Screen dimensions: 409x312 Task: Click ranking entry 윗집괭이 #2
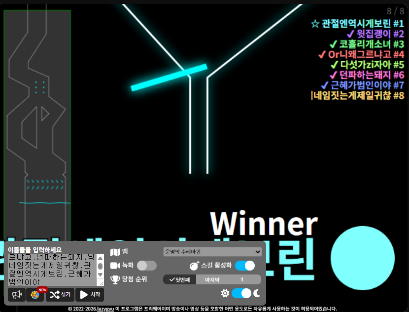click(x=380, y=34)
